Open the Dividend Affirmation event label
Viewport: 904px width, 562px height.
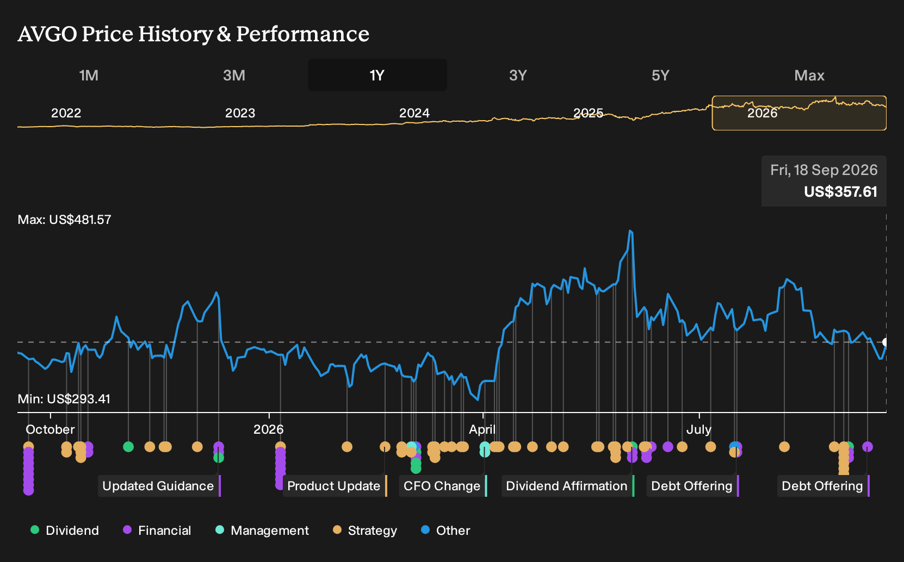coord(567,486)
